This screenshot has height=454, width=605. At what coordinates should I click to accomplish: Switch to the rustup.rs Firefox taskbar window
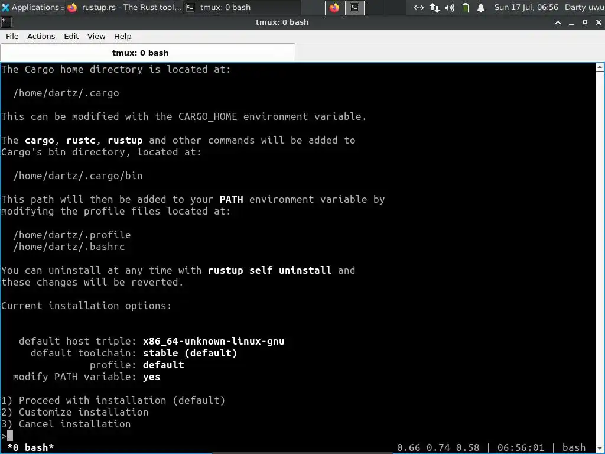[x=124, y=7]
